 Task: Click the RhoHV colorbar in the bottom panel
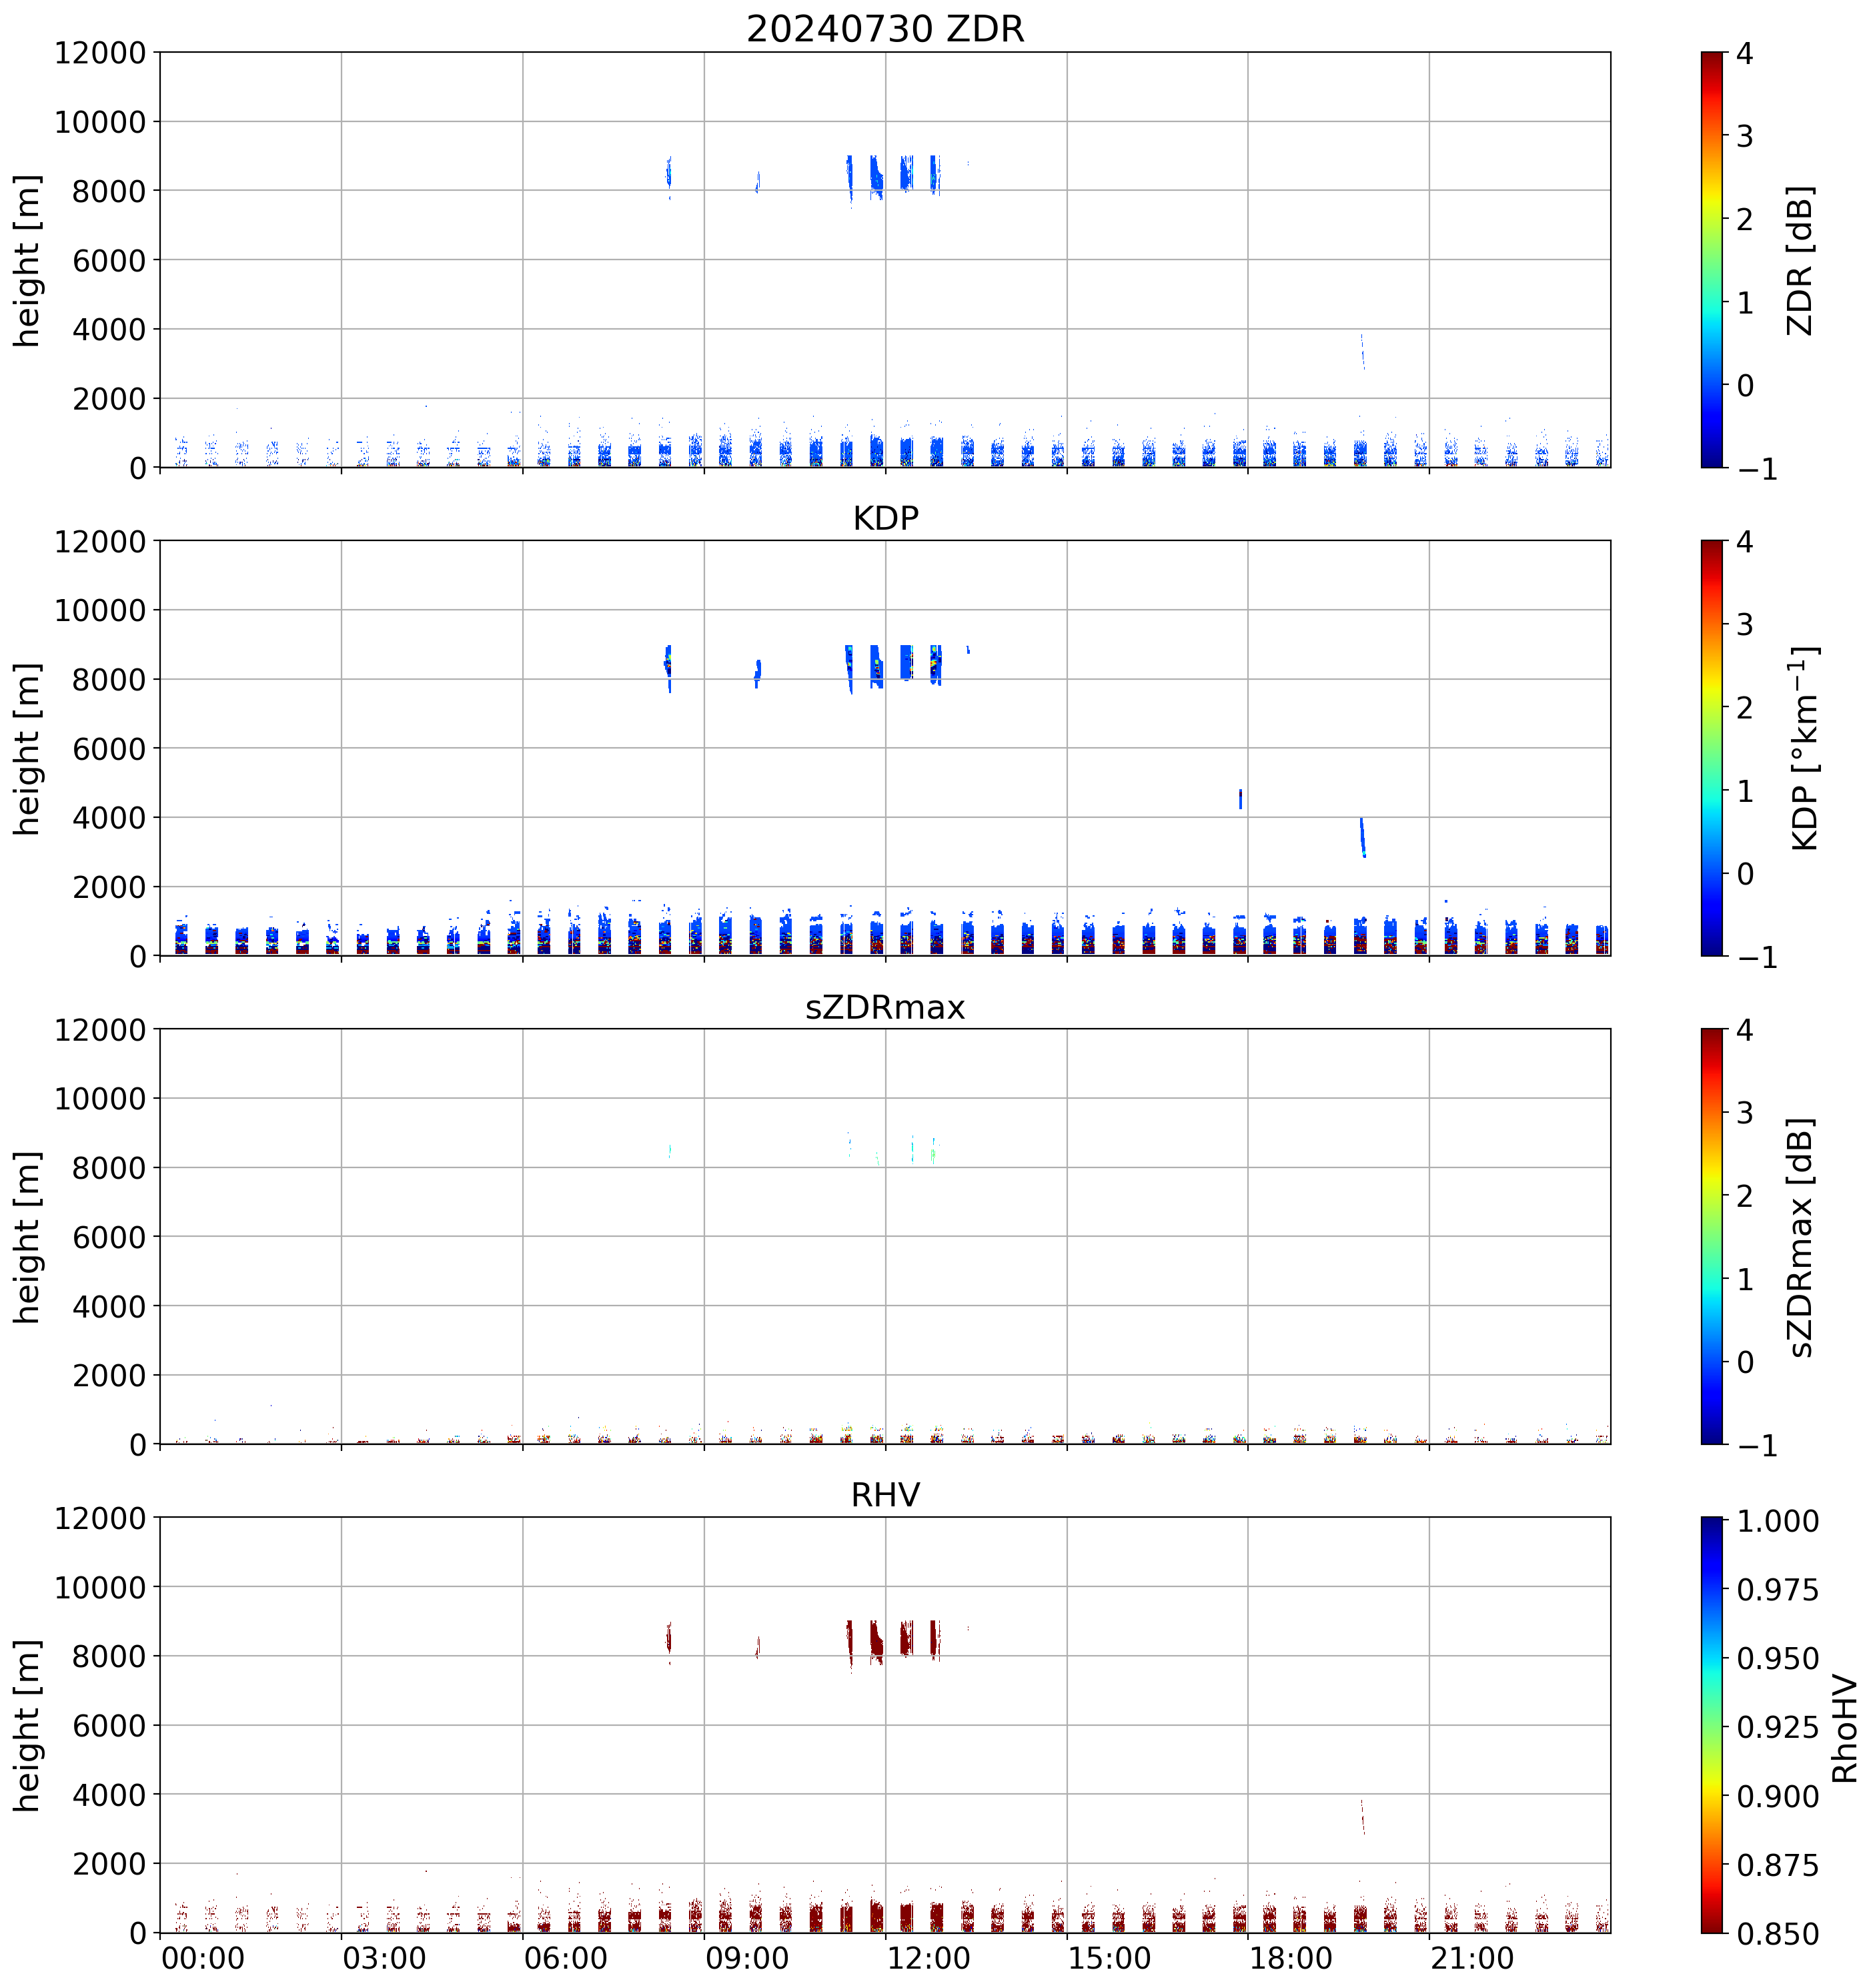[x=1711, y=1724]
